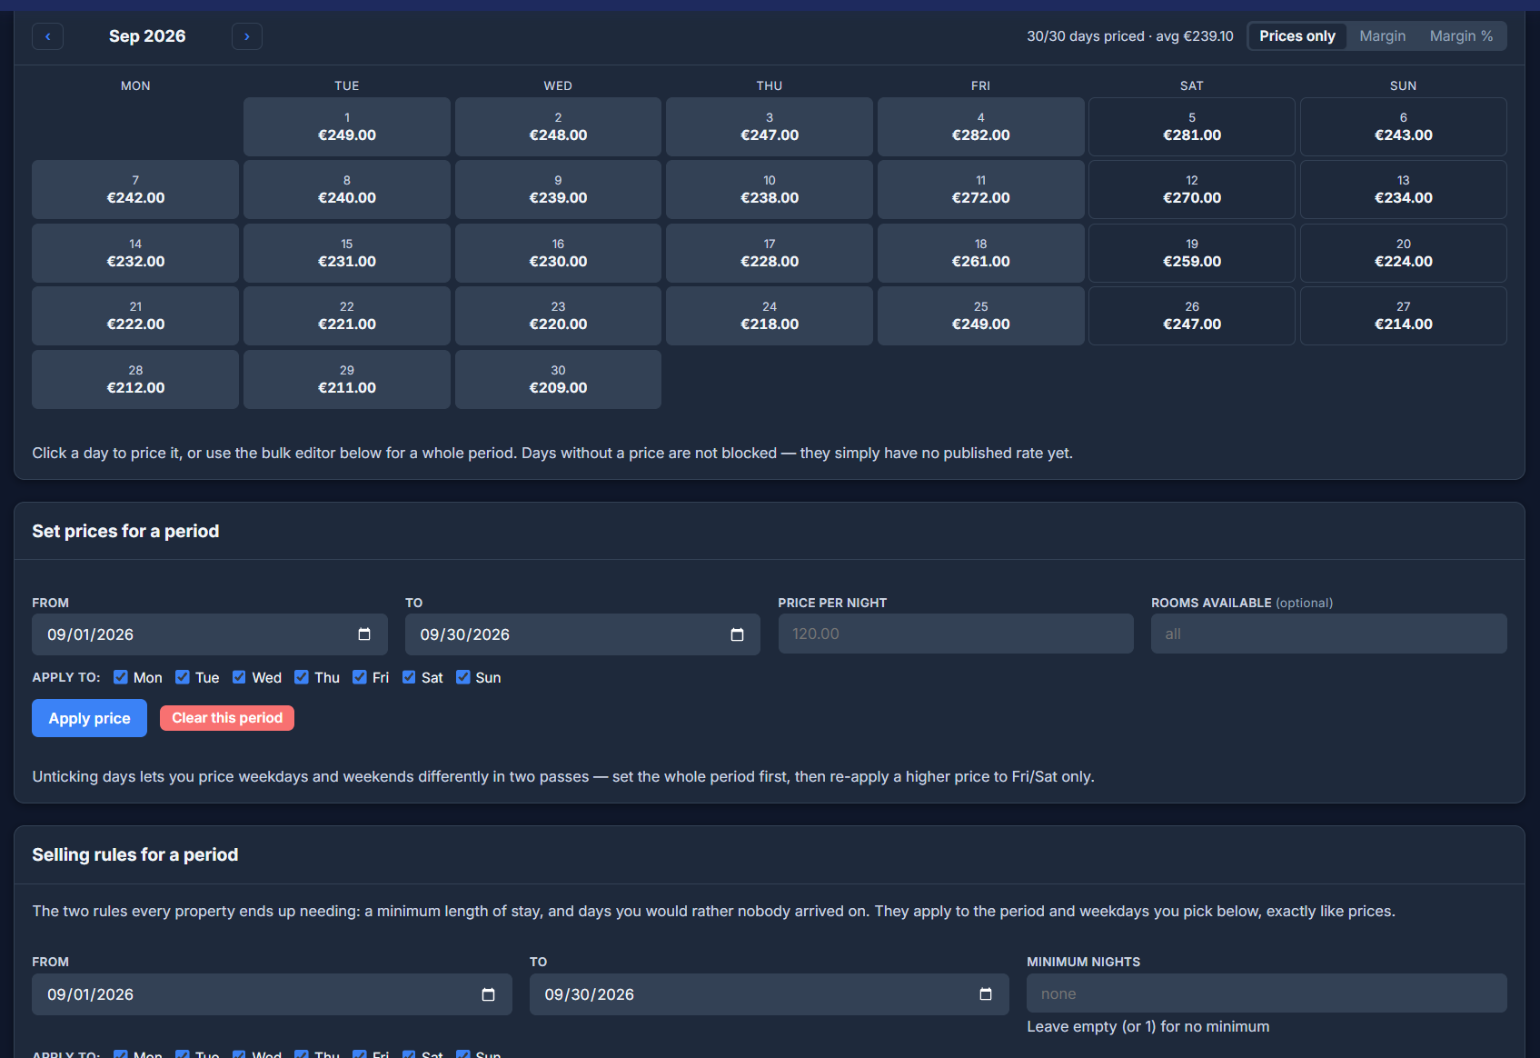Switch to Margin view
The height and width of the screenshot is (1058, 1540).
point(1382,36)
